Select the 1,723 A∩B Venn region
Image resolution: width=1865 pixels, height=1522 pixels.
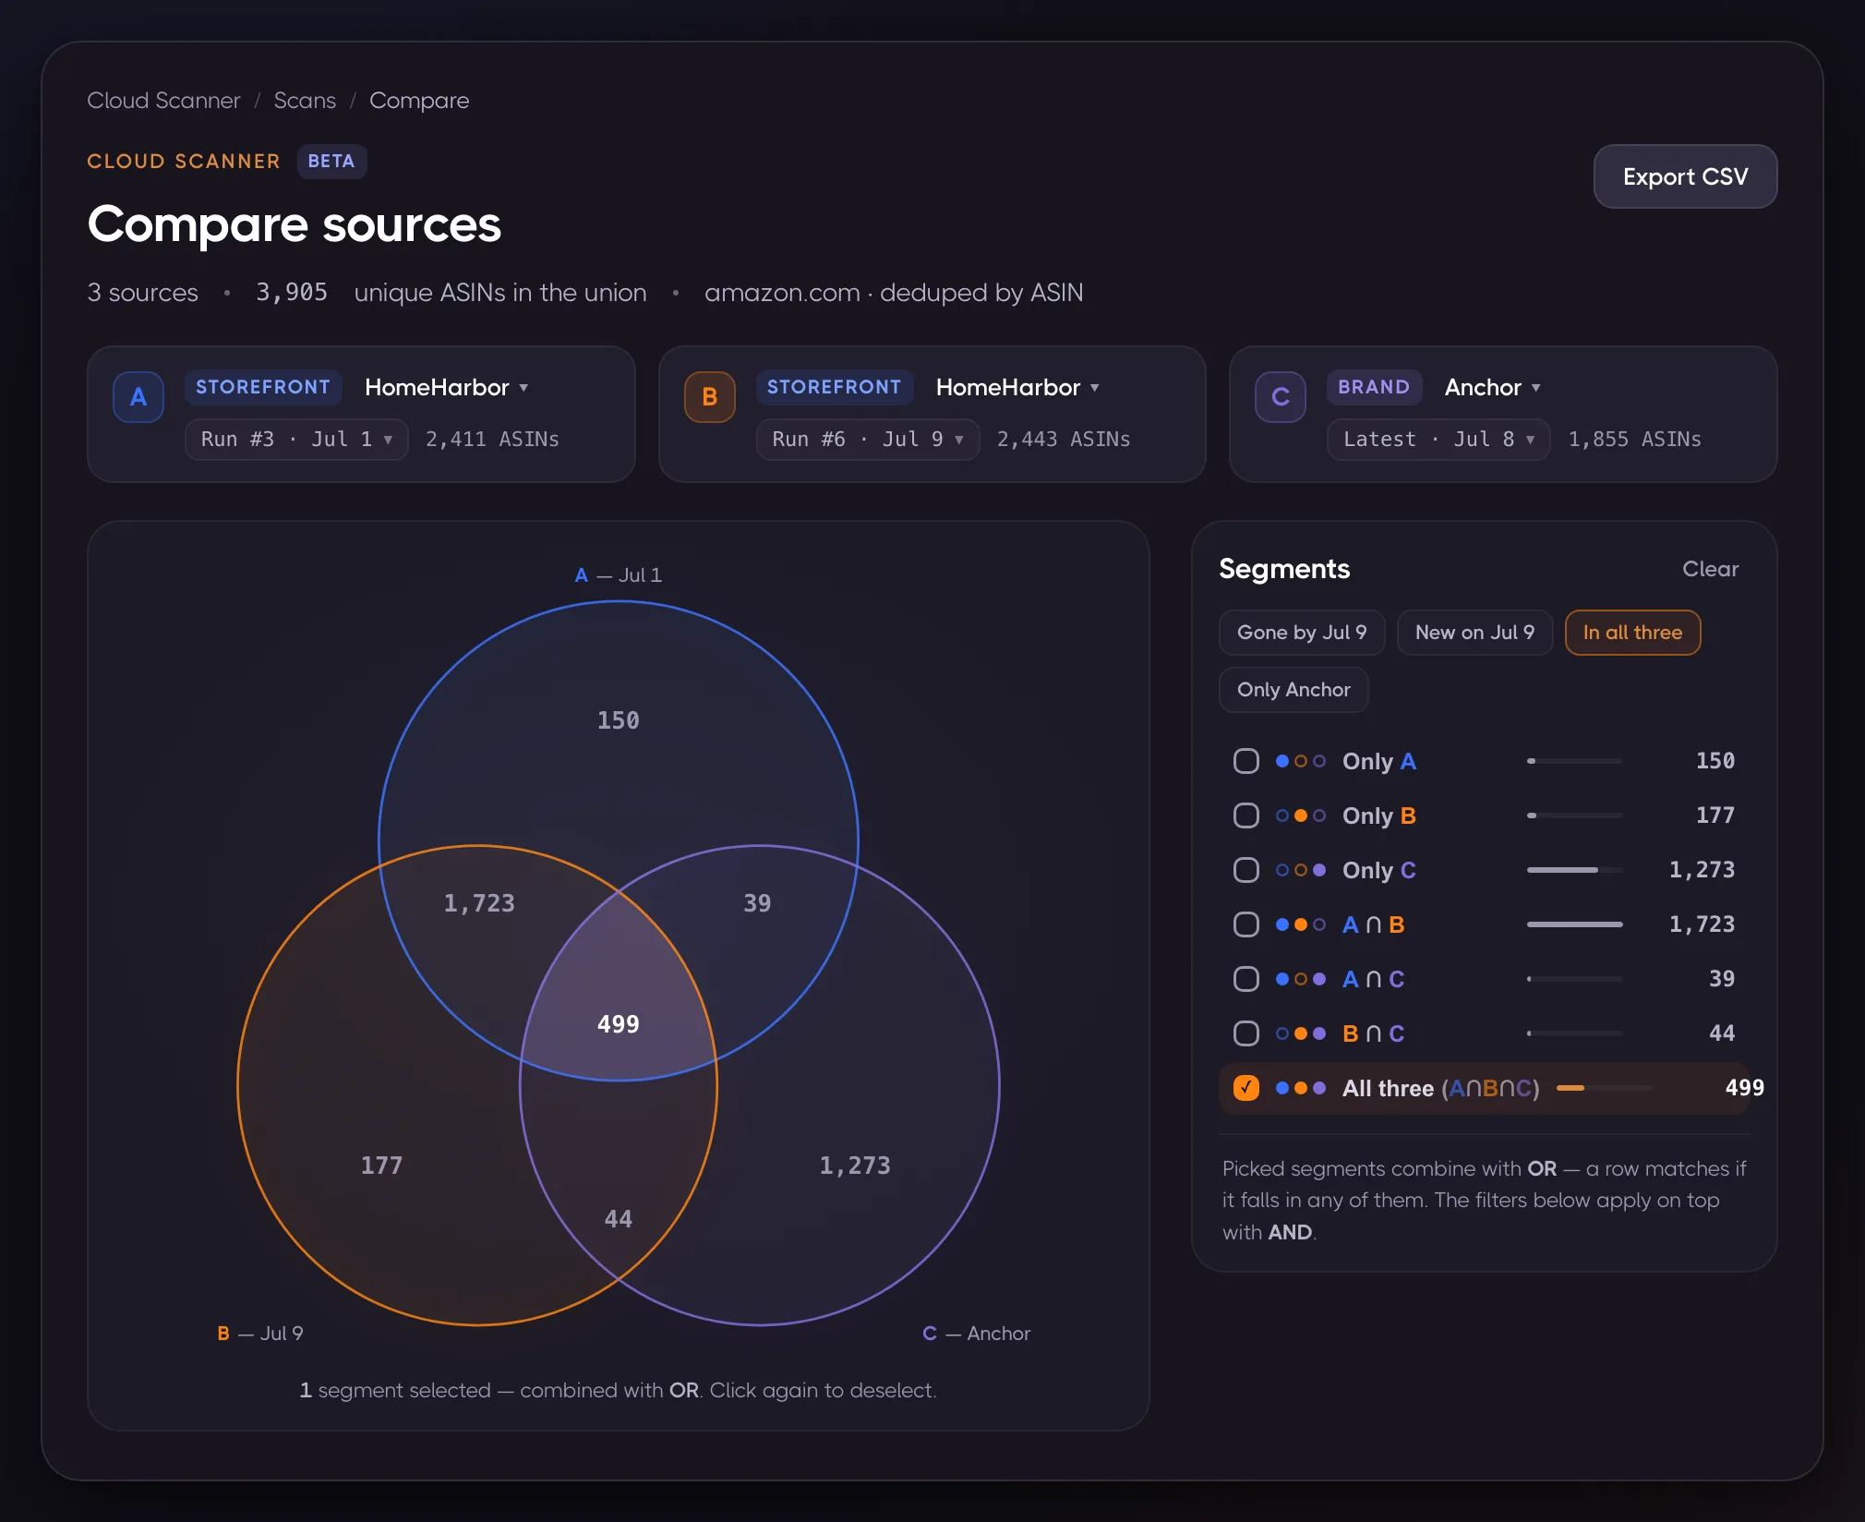(x=479, y=902)
